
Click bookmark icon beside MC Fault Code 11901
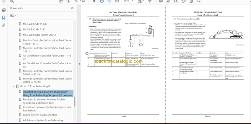20,30
